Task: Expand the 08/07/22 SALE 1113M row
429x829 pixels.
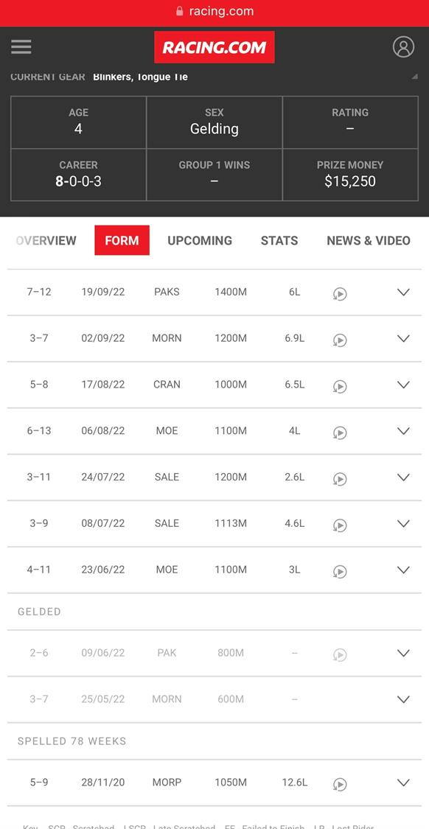Action: (403, 523)
